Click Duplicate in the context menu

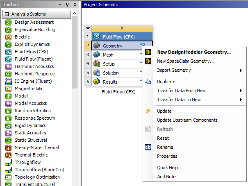pos(166,82)
